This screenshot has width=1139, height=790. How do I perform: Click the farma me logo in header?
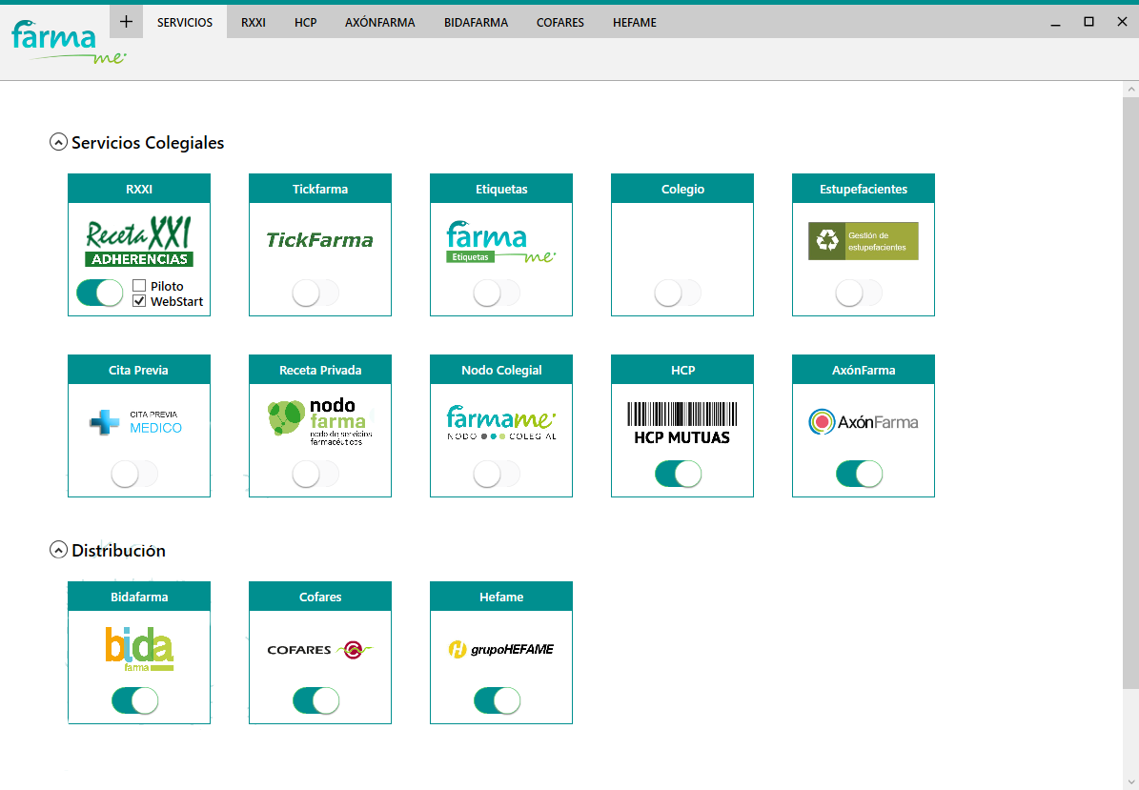pyautogui.click(x=69, y=42)
